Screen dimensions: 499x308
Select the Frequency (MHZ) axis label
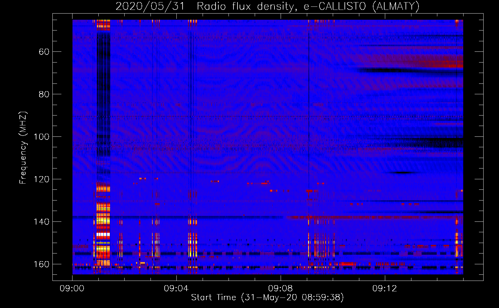pos(23,148)
